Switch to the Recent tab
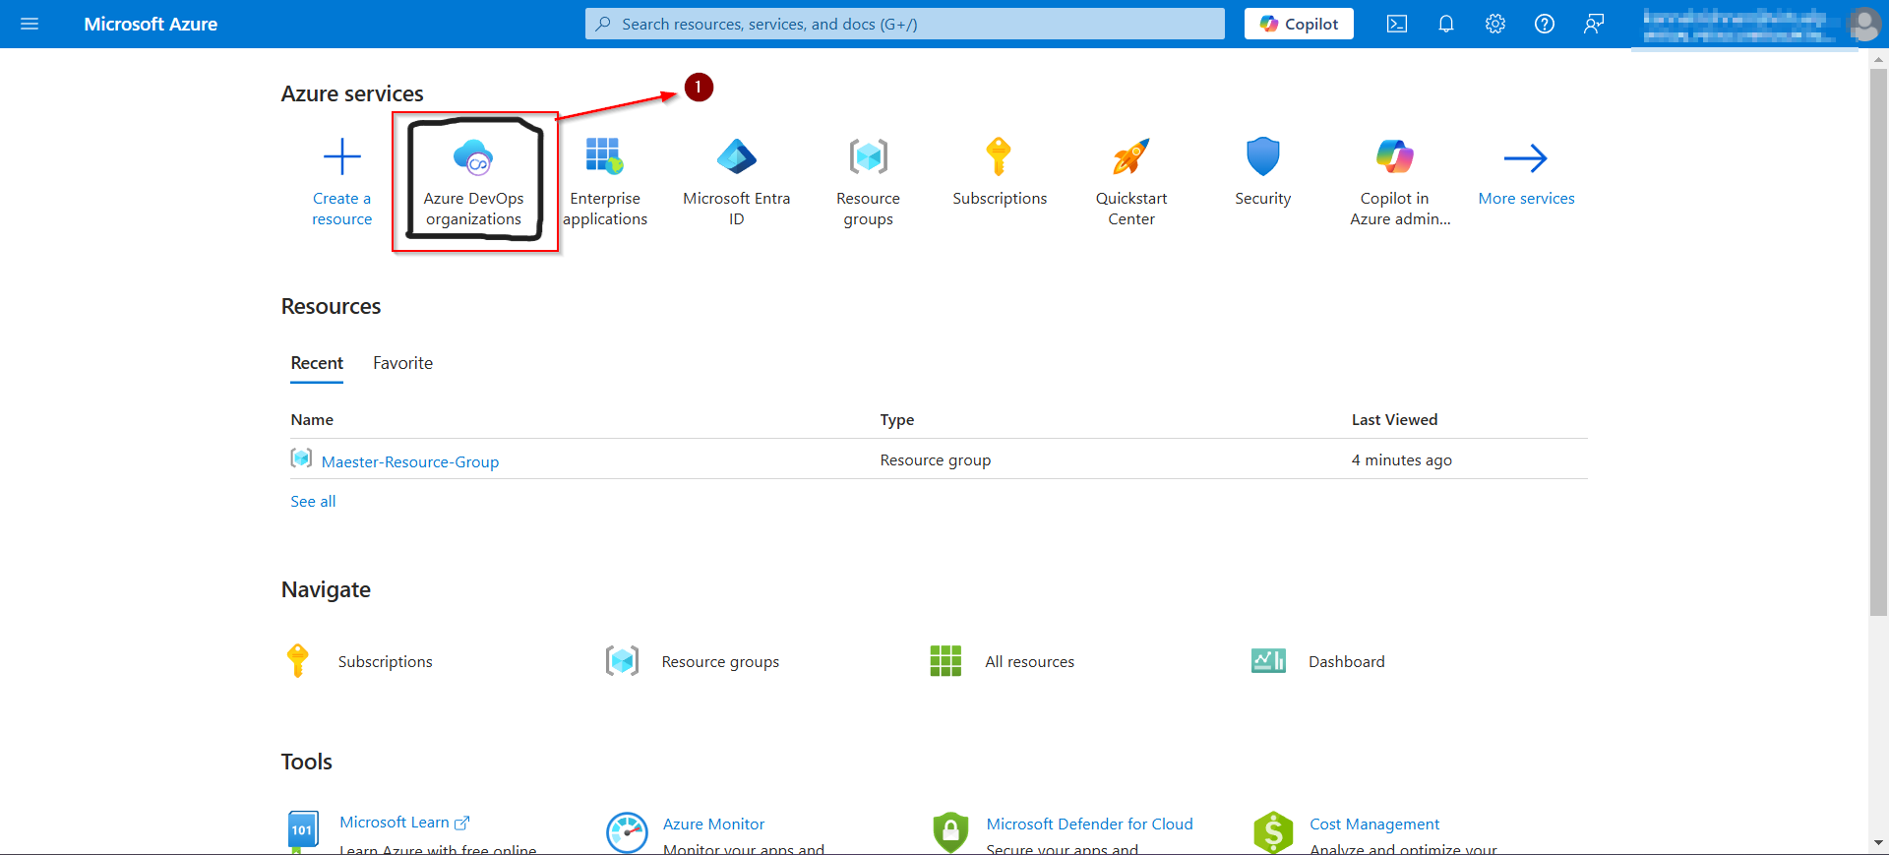Image resolution: width=1889 pixels, height=855 pixels. (x=317, y=363)
